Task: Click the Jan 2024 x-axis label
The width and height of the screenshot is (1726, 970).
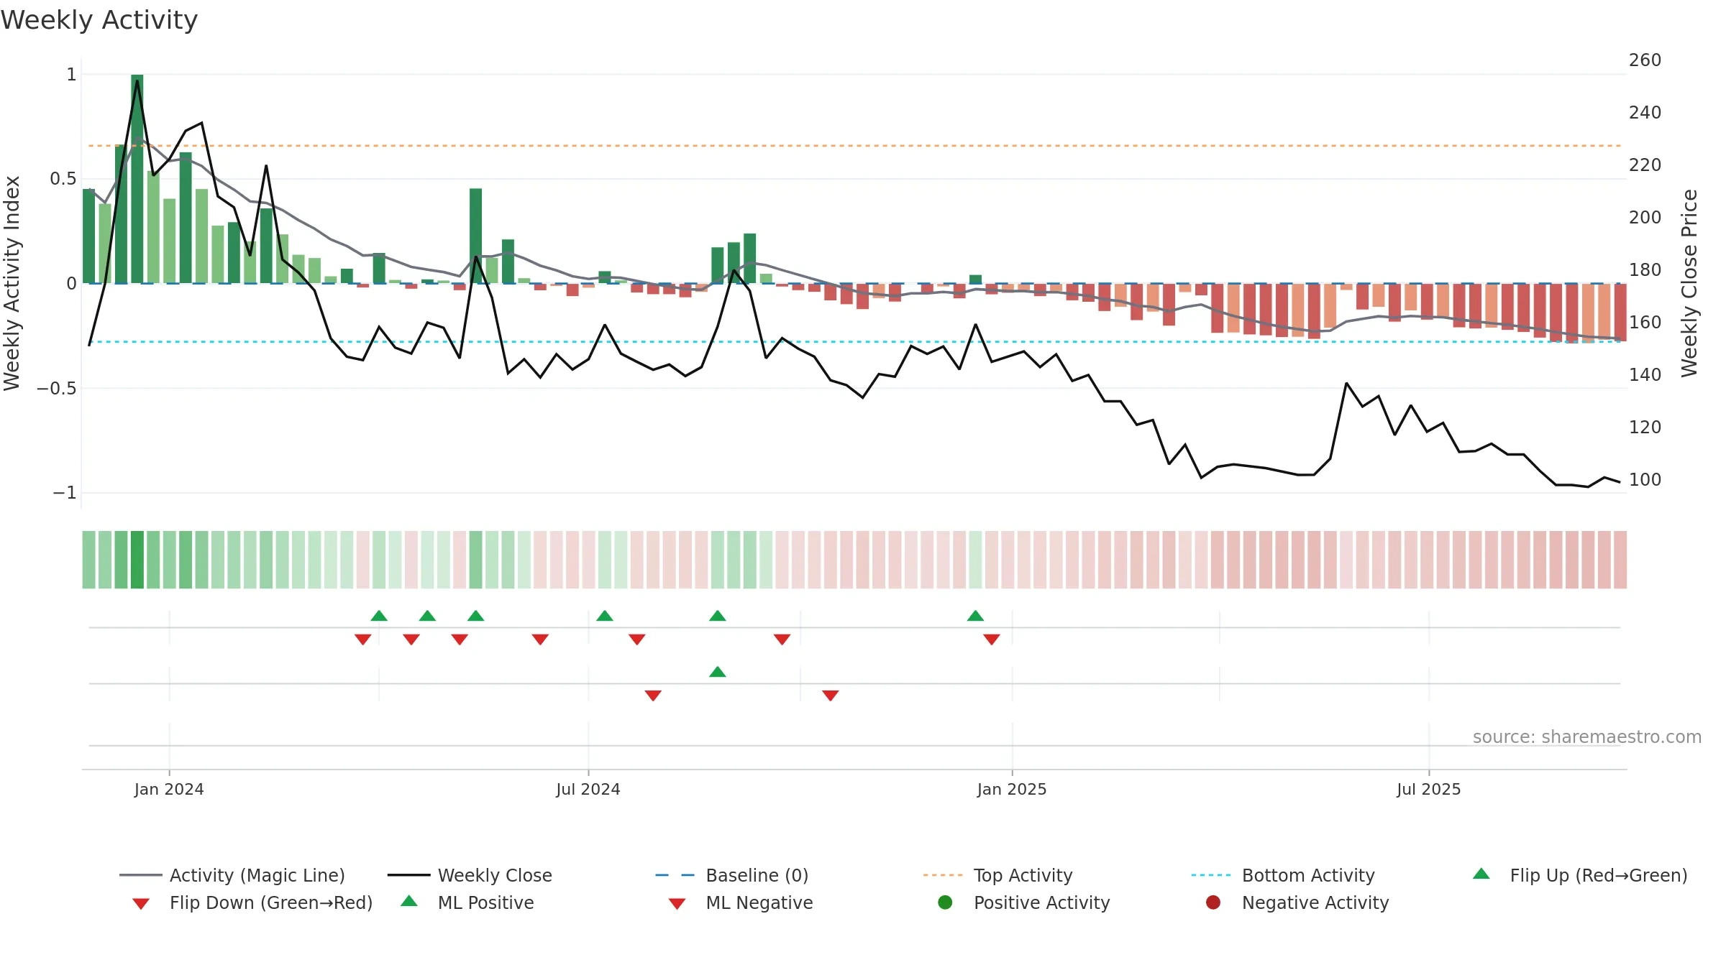Action: coord(169,789)
